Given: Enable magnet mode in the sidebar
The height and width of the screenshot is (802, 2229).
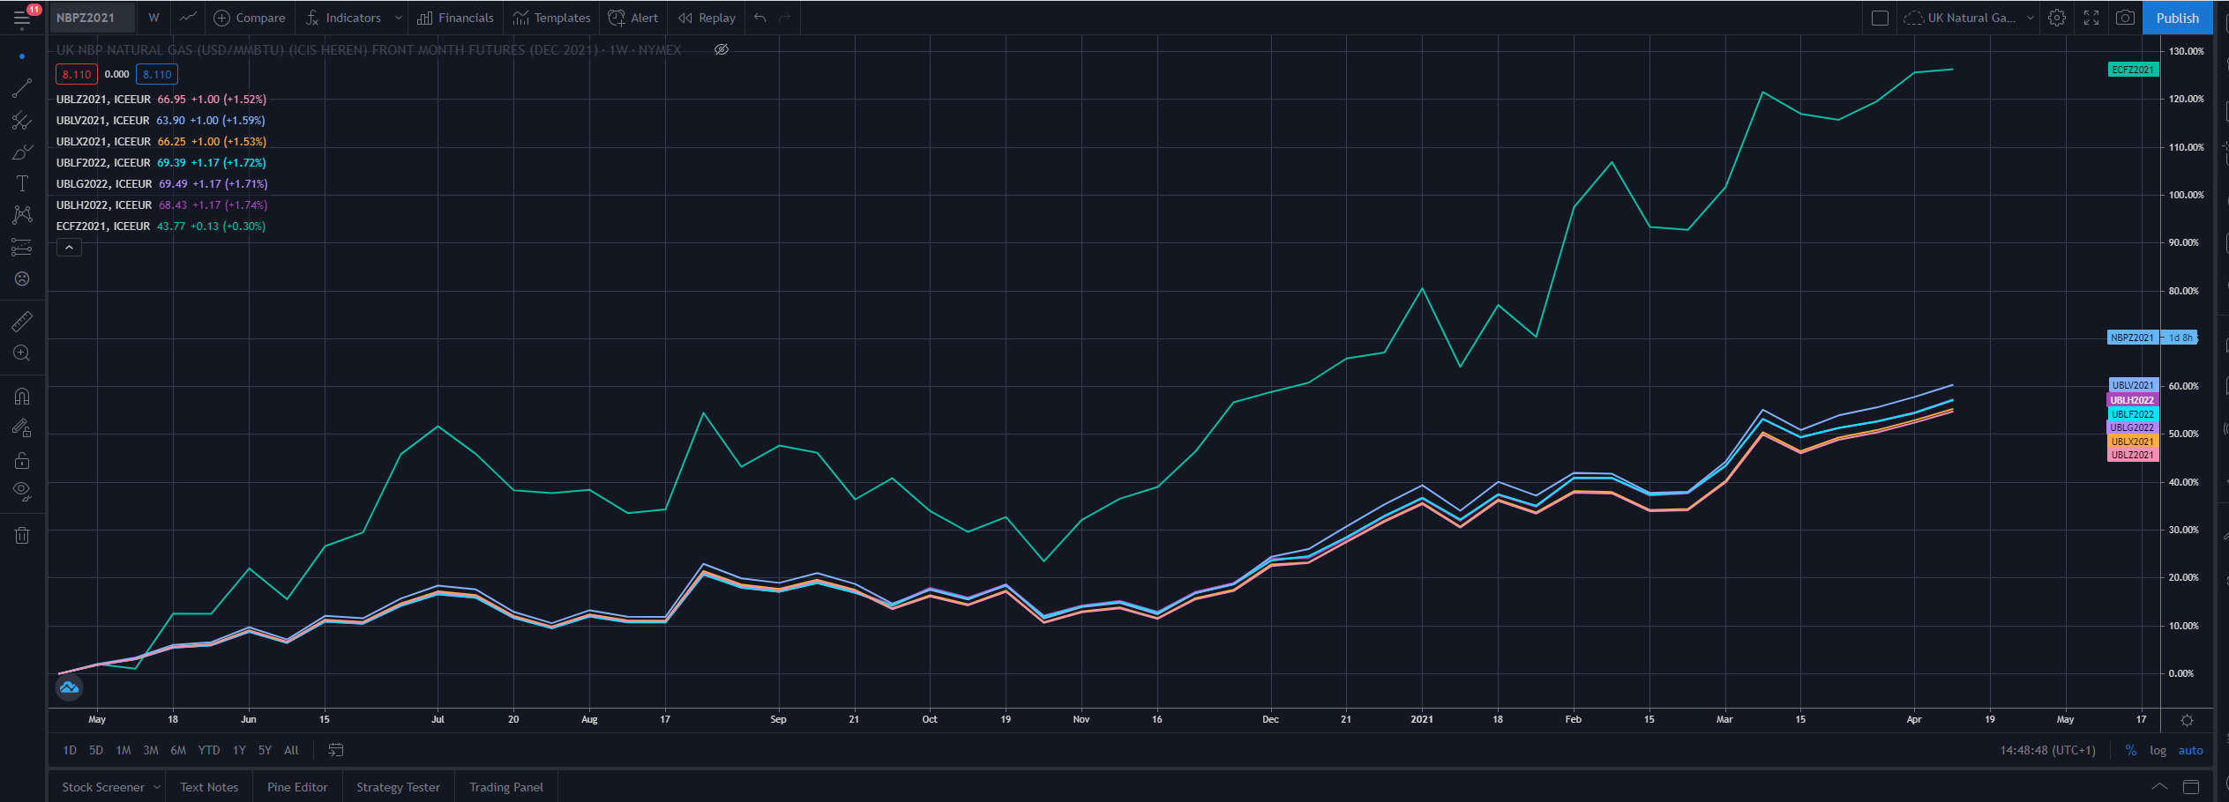Looking at the screenshot, I should (x=22, y=396).
